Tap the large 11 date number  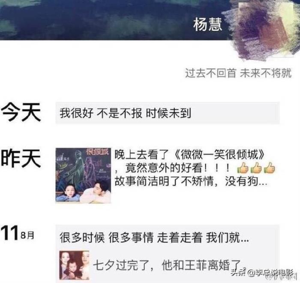(x=10, y=233)
